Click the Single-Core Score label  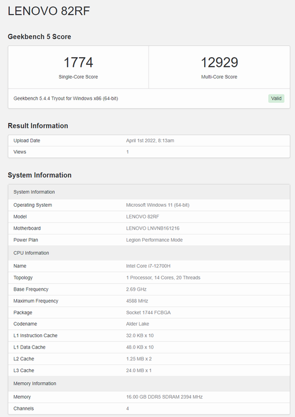pos(78,77)
